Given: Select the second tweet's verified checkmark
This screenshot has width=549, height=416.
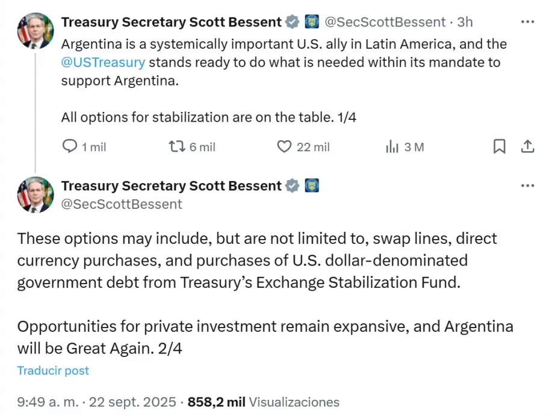Looking at the screenshot, I should [293, 185].
